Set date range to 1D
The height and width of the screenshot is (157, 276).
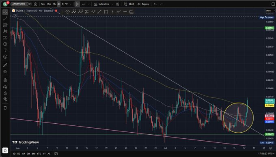pyautogui.click(x=14, y=154)
